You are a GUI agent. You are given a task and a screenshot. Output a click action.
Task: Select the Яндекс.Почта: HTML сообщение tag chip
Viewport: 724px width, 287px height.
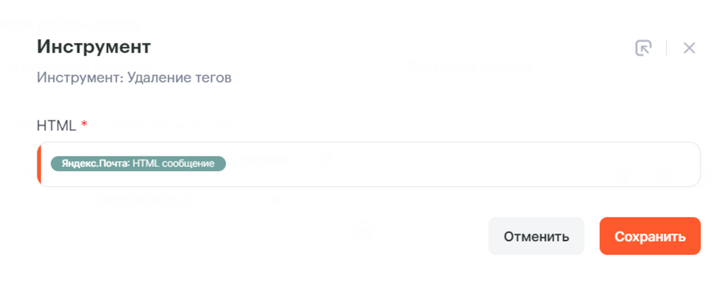click(138, 164)
